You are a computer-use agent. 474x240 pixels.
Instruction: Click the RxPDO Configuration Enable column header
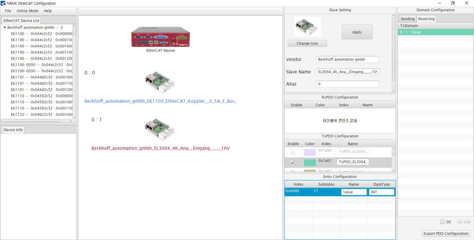pos(296,105)
